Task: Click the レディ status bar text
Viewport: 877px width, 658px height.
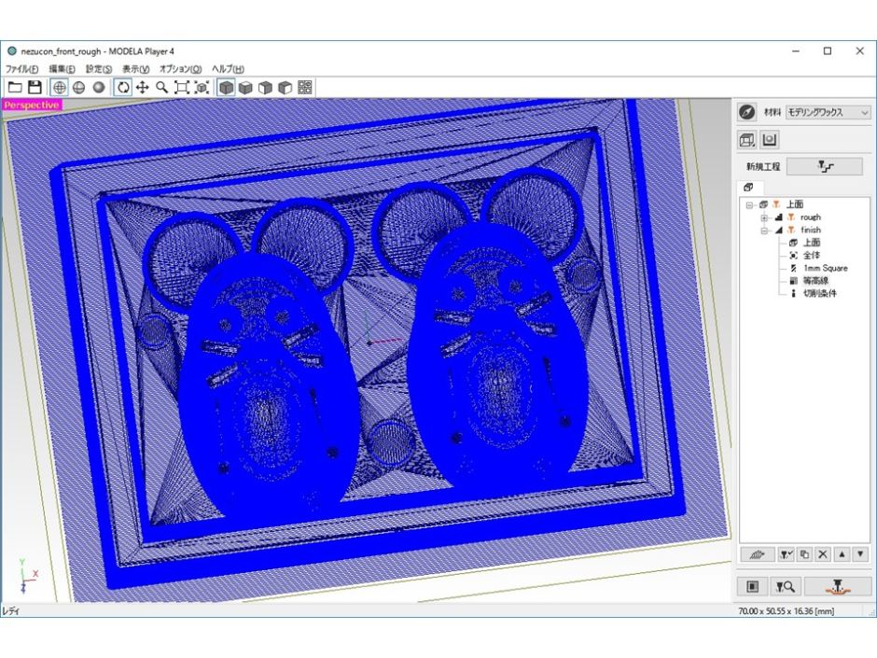Action: pyautogui.click(x=10, y=611)
